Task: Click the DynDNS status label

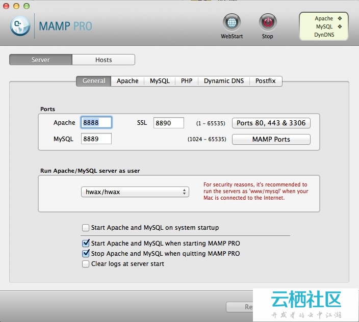Action: pos(324,35)
